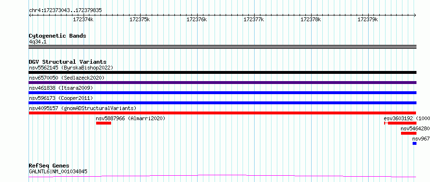This screenshot has height=182, width=430.
Task: Click the nsv5464280 label text
Action: pyautogui.click(x=415, y=128)
